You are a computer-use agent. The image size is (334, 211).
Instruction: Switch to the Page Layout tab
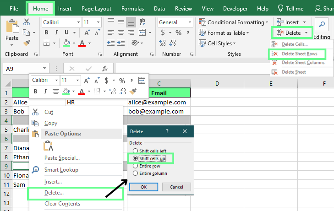point(96,9)
